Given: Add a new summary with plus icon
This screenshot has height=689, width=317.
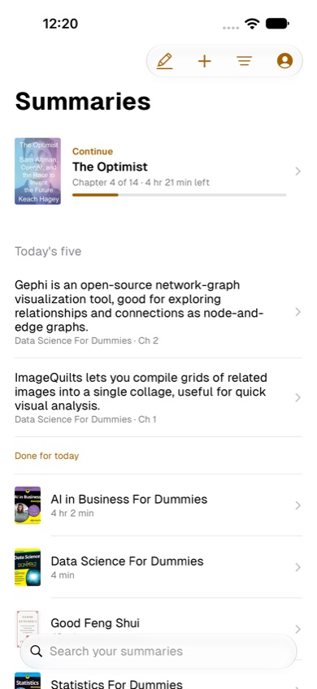Looking at the screenshot, I should [205, 61].
